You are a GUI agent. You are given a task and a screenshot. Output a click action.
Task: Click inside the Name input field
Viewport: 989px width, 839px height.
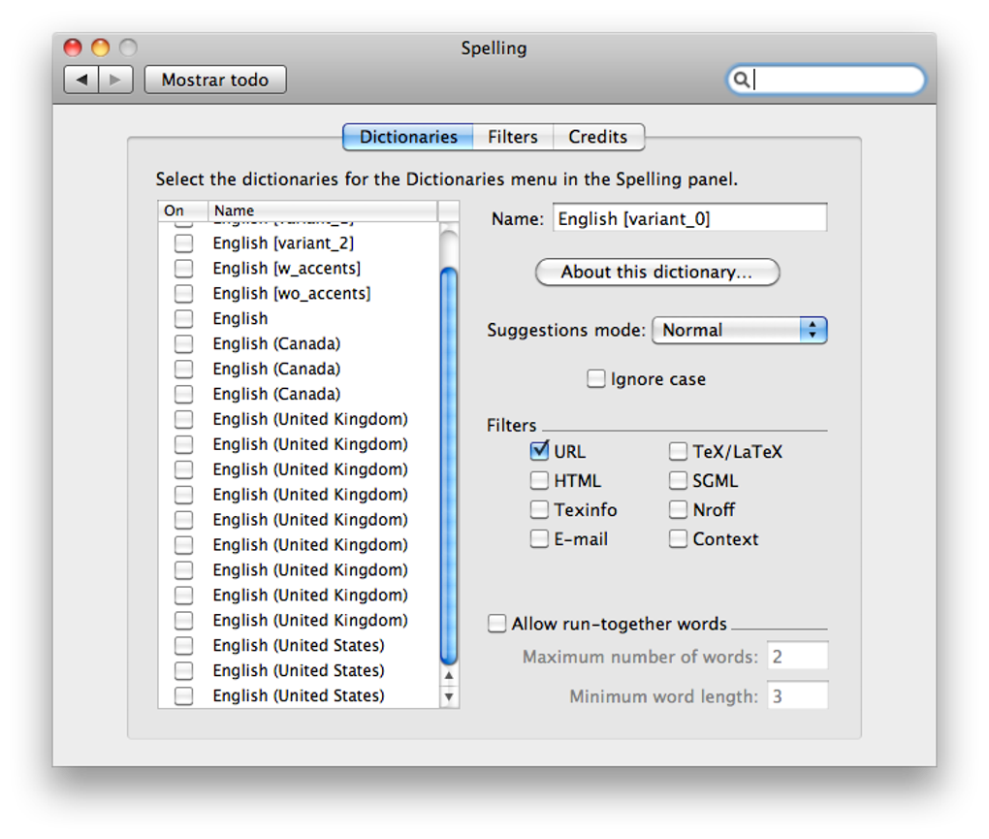tap(688, 217)
